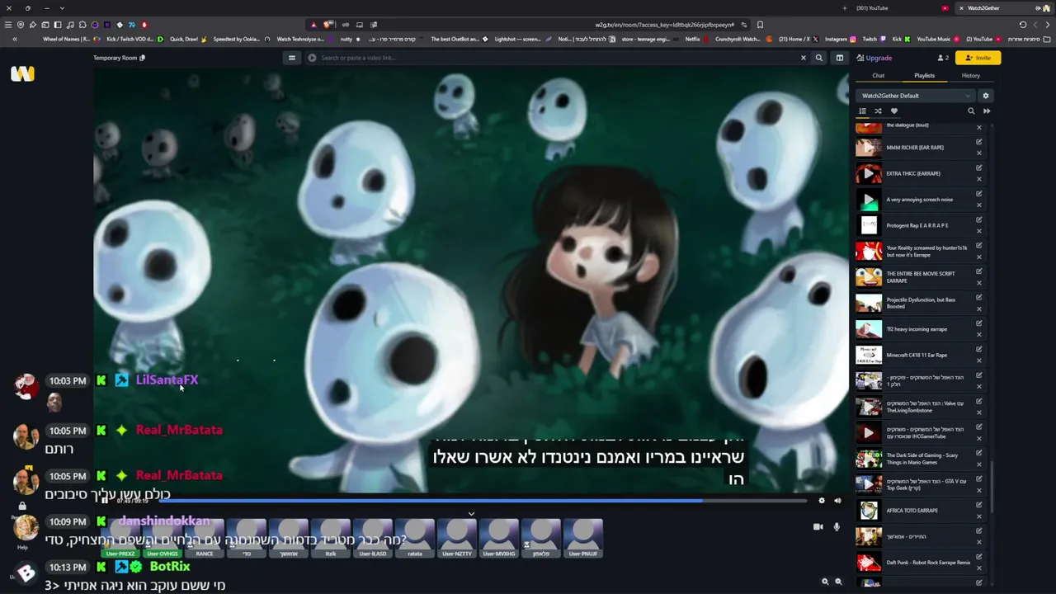Image resolution: width=1056 pixels, height=594 pixels.
Task: Open the LilSantaFX chat username
Action: click(x=167, y=379)
